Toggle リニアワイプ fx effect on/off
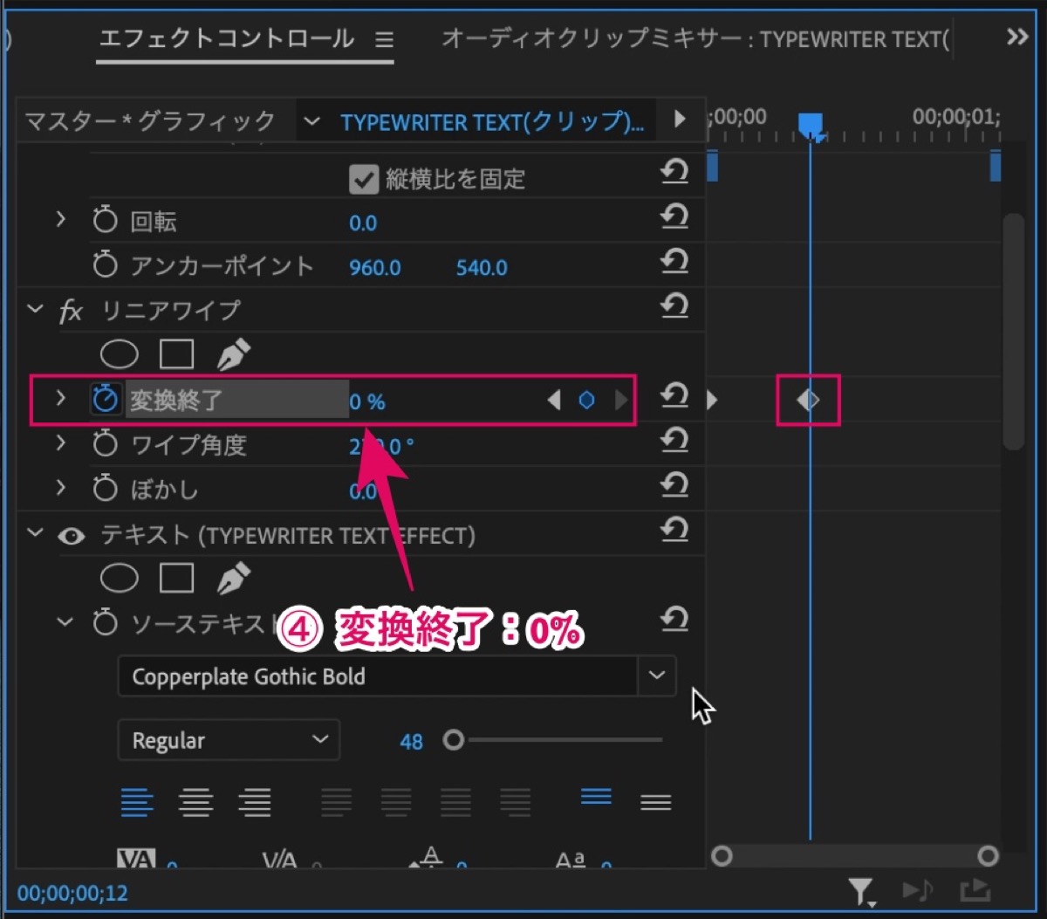1047x919 pixels. click(71, 311)
